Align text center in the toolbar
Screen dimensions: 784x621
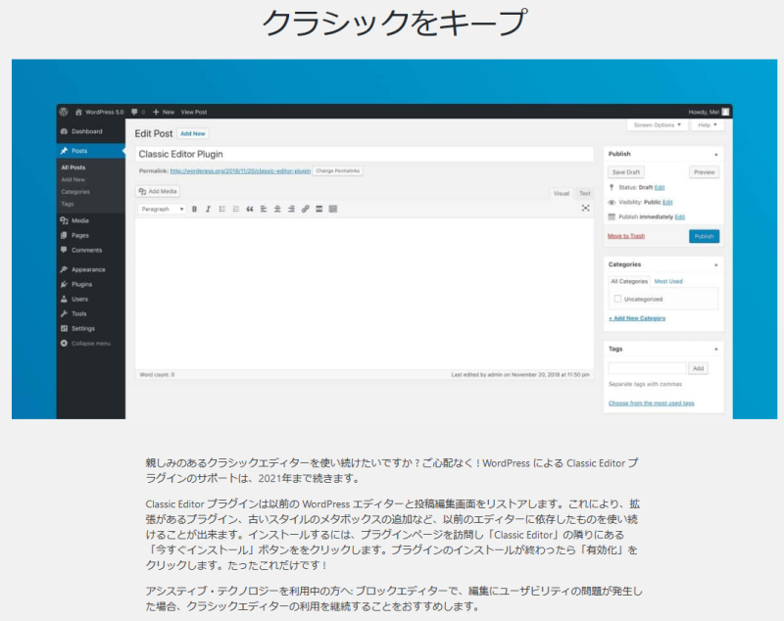click(x=277, y=209)
